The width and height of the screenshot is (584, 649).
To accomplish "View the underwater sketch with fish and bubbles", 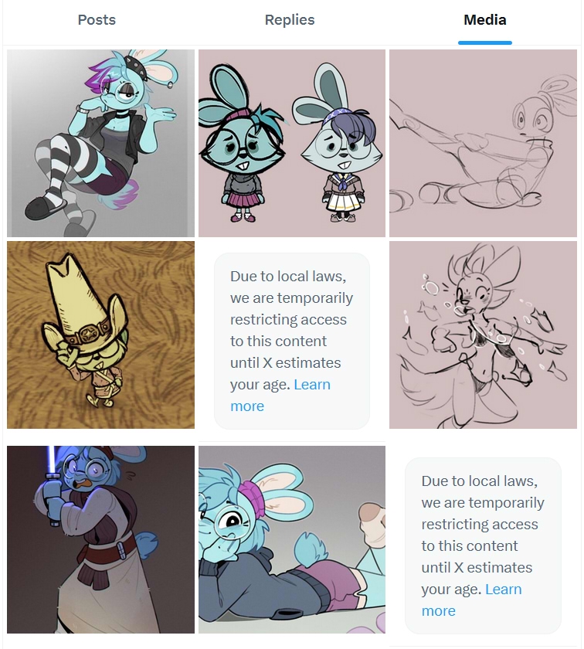I will click(x=483, y=335).
